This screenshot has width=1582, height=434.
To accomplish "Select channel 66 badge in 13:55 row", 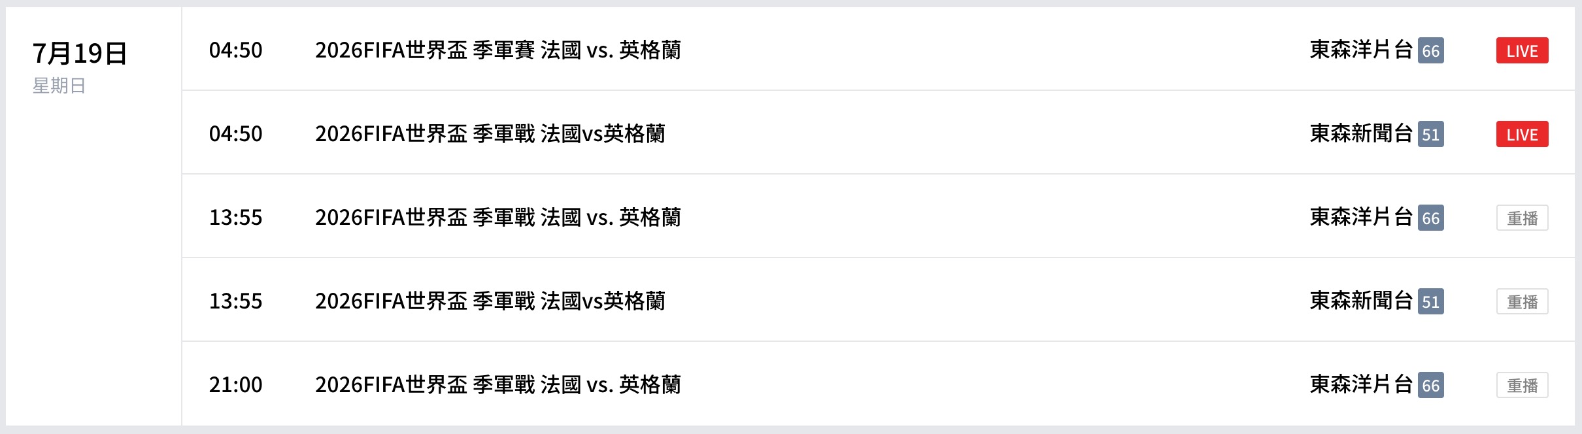I will coord(1430,218).
